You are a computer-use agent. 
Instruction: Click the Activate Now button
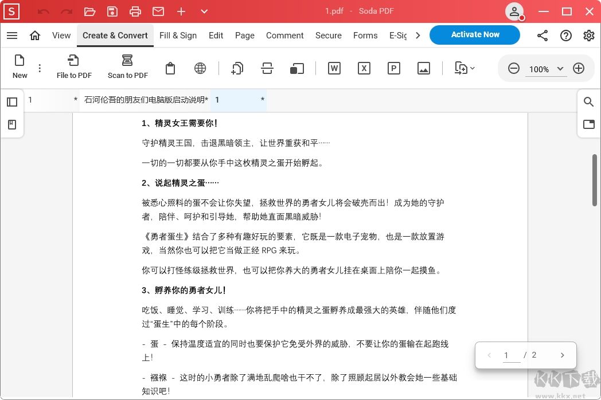point(475,34)
